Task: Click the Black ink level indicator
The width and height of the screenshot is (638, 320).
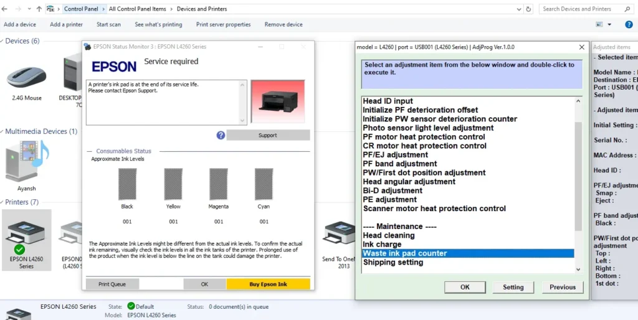Action: click(x=127, y=184)
